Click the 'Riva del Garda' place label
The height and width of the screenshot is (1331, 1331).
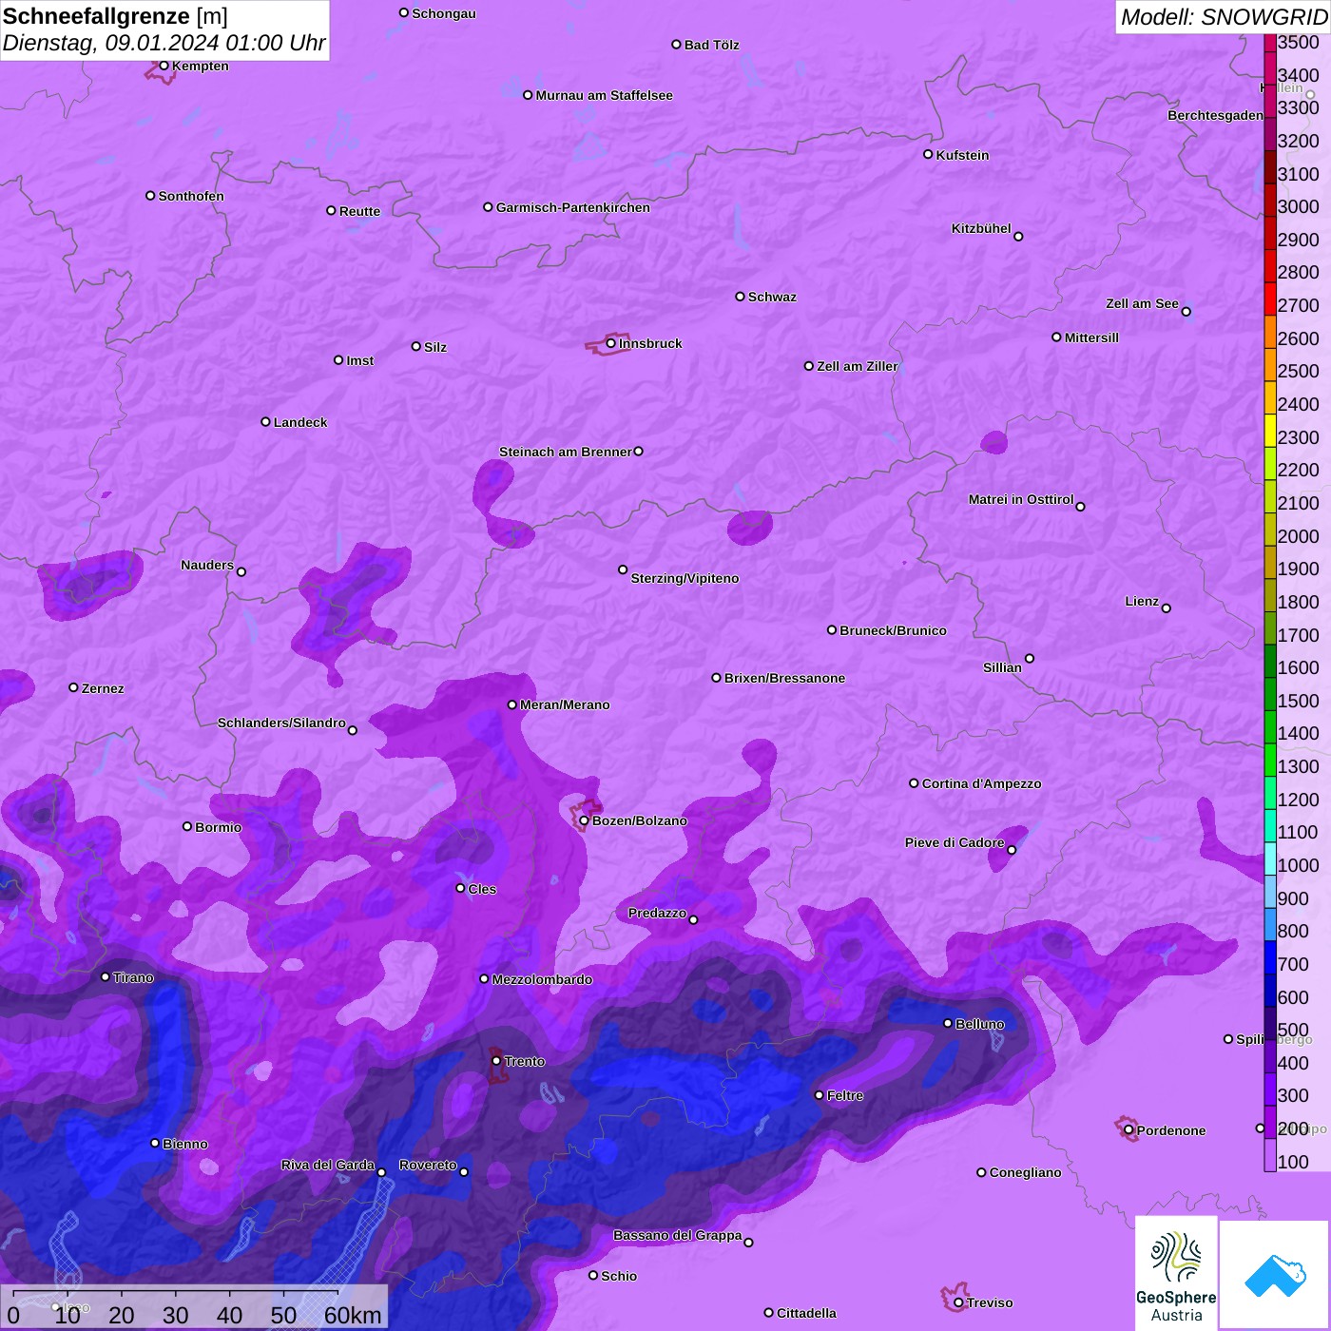point(328,1165)
